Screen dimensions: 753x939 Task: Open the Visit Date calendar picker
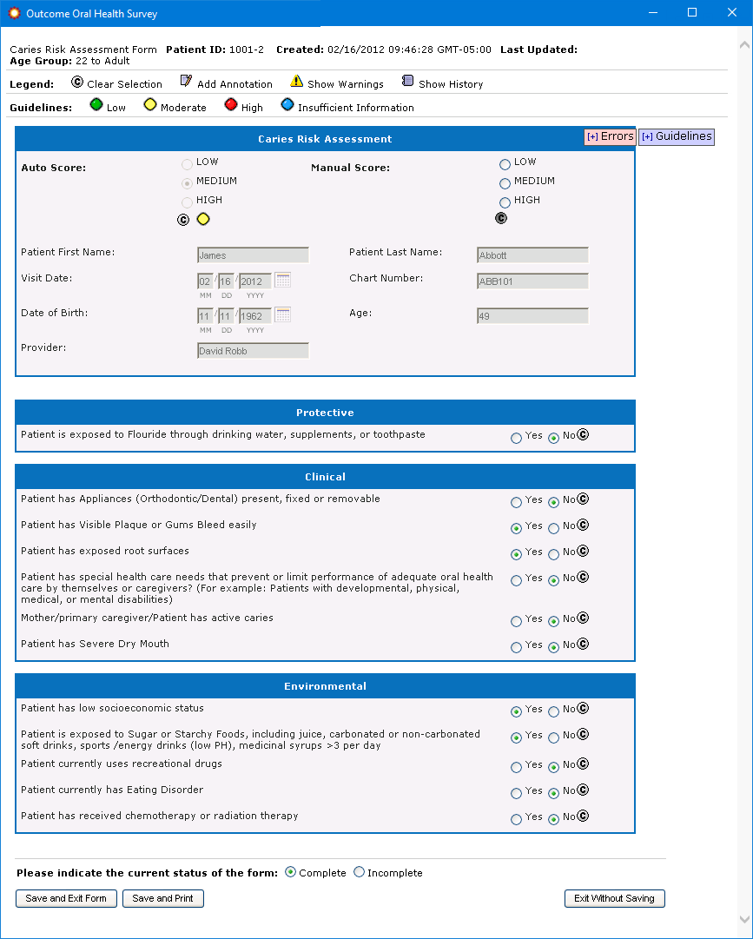282,281
